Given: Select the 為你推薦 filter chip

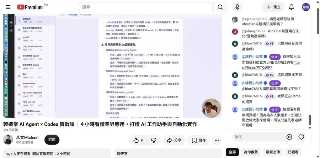Looking at the screenshot, I should [x=251, y=152].
